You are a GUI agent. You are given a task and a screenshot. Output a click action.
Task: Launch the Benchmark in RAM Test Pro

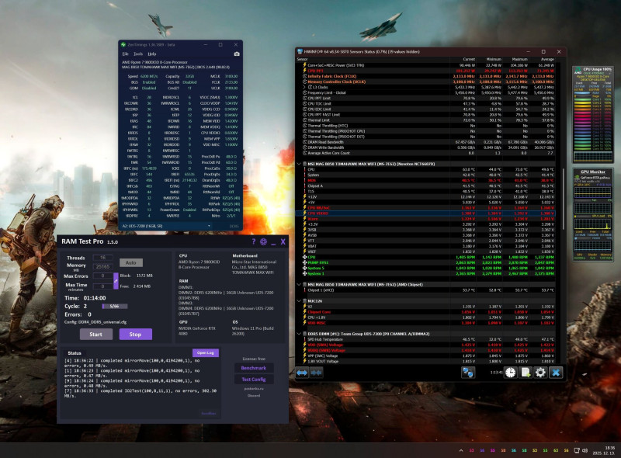[x=254, y=368]
